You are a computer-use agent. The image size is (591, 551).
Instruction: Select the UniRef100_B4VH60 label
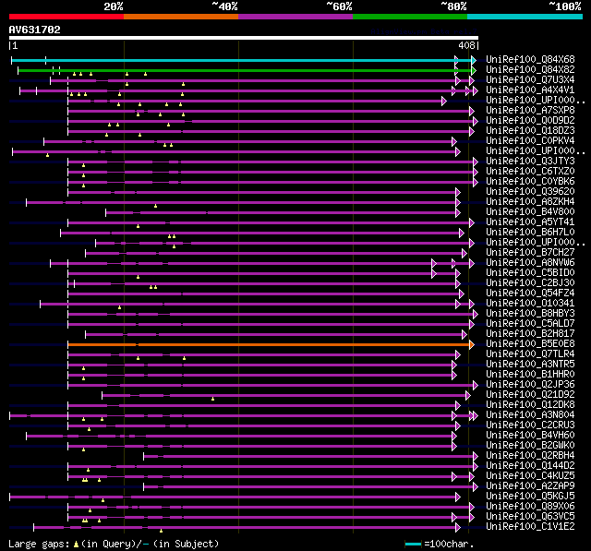click(530, 436)
